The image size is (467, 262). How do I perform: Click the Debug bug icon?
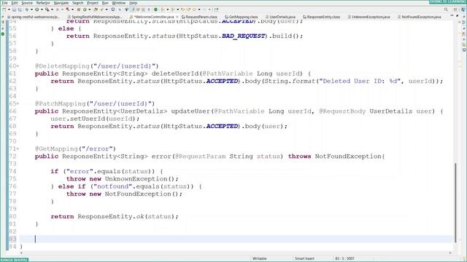(x=27, y=9)
